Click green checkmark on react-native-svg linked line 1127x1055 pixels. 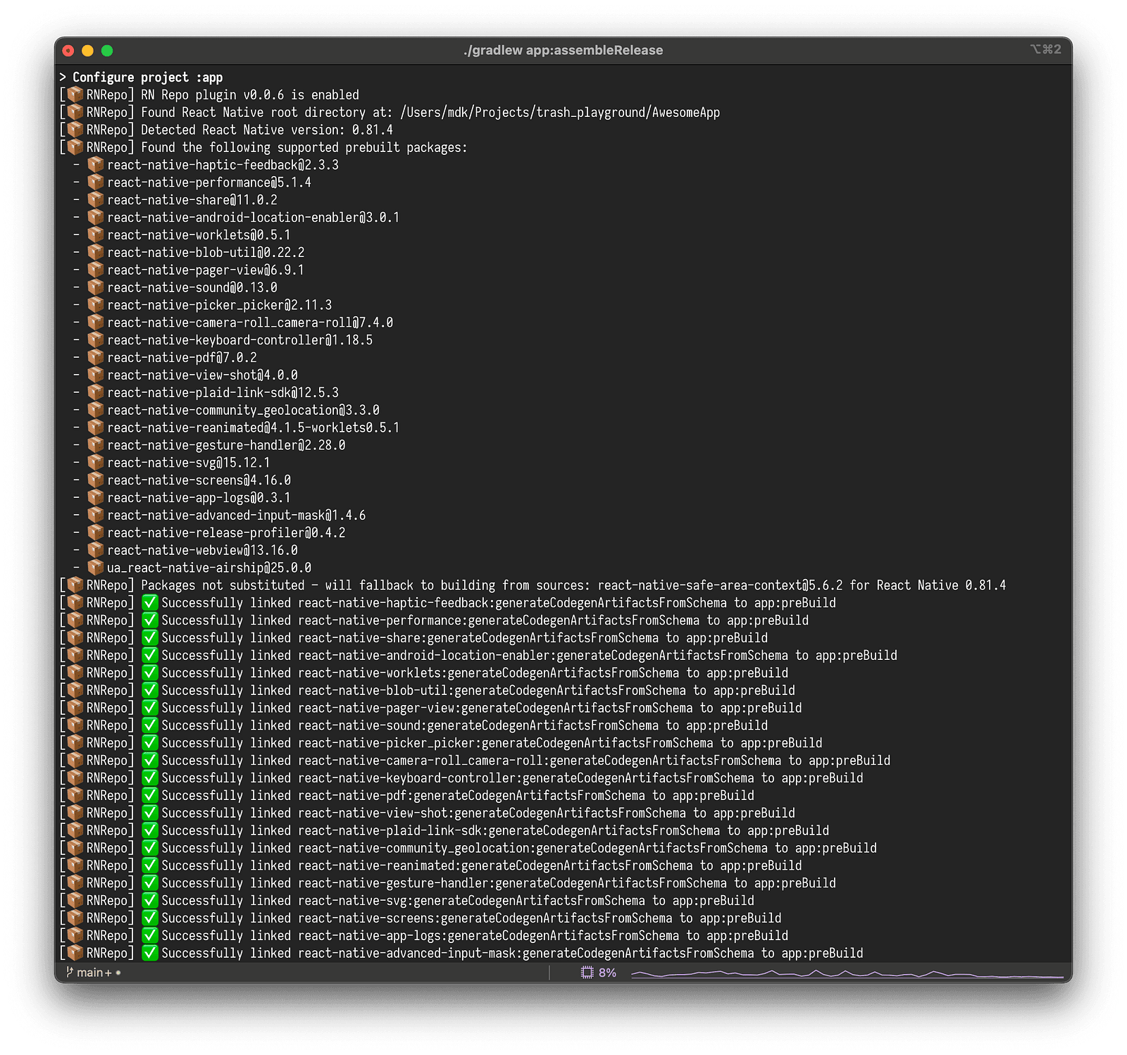pyautogui.click(x=150, y=900)
